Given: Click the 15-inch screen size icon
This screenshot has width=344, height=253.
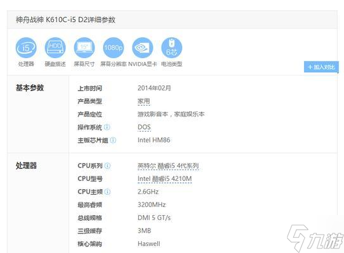Looking at the screenshot, I should coord(84,47).
